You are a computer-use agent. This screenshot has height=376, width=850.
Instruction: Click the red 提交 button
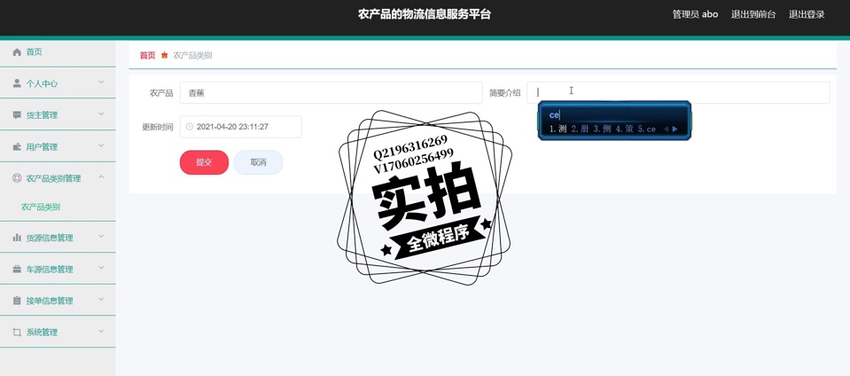pyautogui.click(x=204, y=162)
